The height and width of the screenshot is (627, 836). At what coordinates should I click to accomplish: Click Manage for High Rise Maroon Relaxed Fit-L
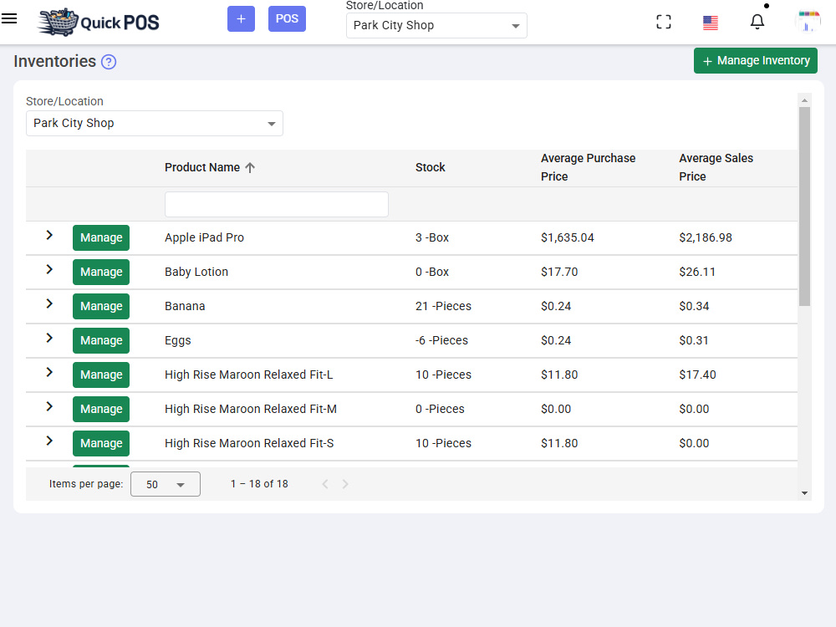101,375
